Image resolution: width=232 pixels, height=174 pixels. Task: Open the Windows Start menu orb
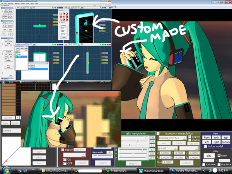pos(6,170)
